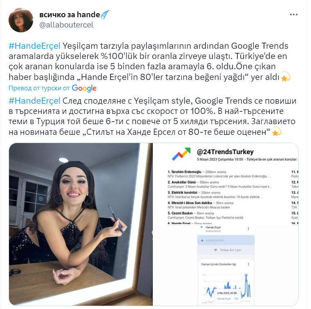Screen dimensions: 311x309
Task: Open the tweet's three-dot more options menu
Action: 293,14
